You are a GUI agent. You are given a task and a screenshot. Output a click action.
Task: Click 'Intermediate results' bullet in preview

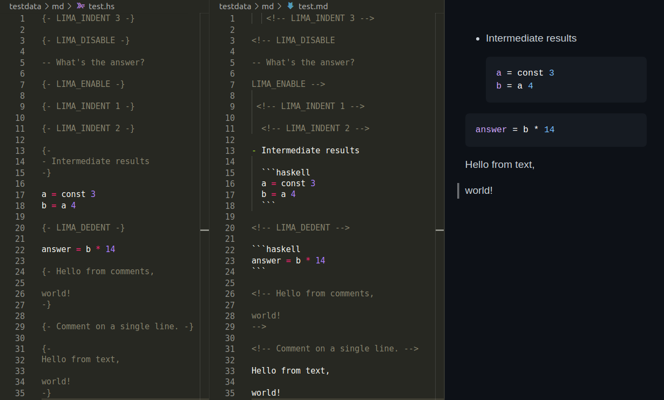click(531, 38)
